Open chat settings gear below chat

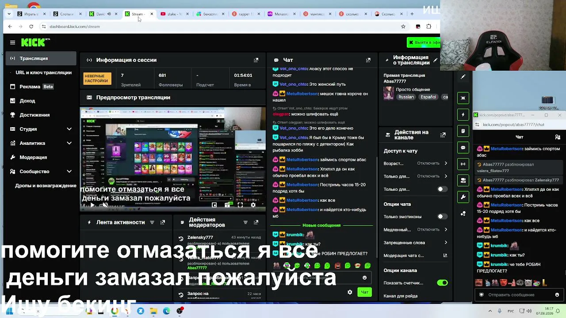tap(350, 292)
